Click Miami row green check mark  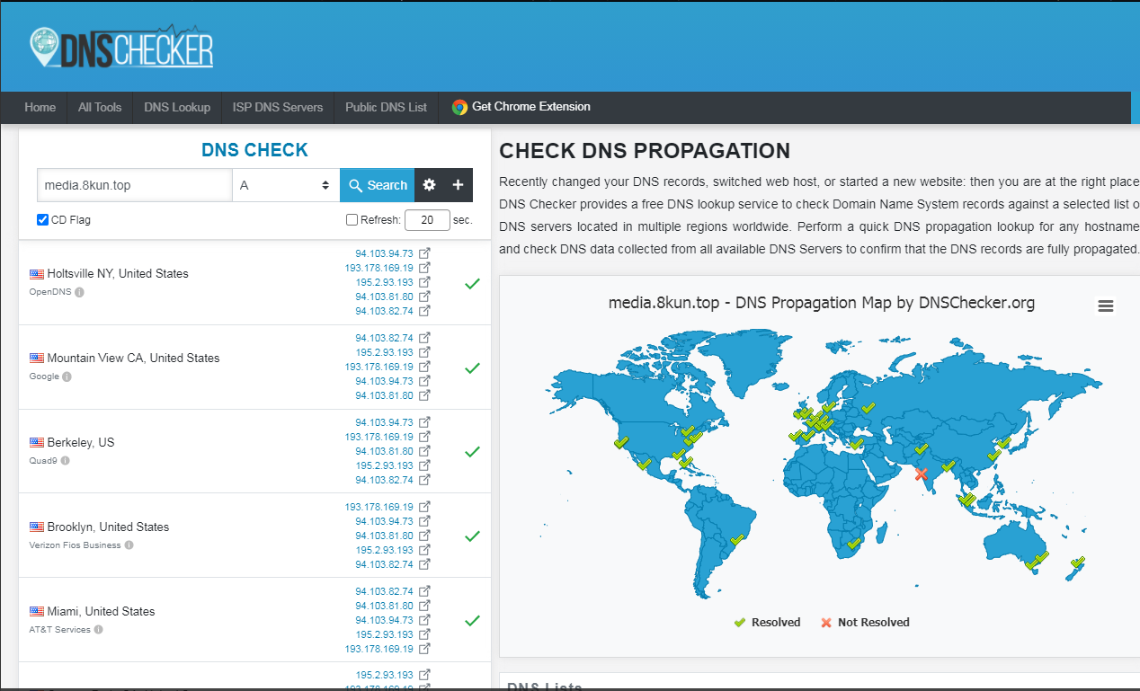[472, 621]
